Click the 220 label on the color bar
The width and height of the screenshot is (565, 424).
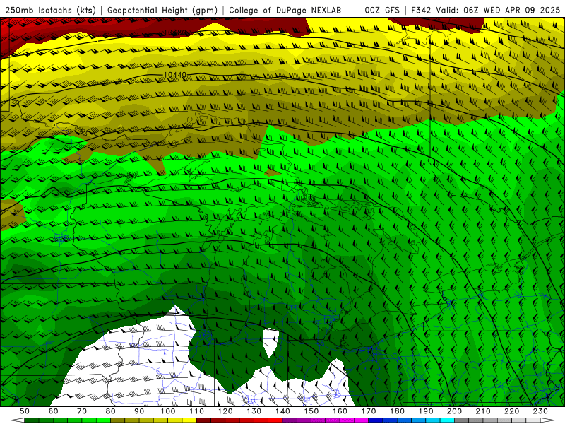coord(511,411)
